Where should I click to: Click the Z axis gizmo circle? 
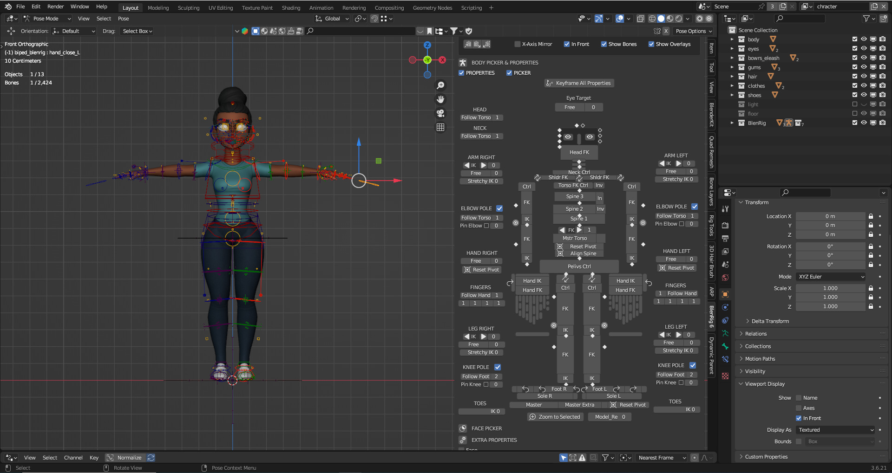[427, 45]
